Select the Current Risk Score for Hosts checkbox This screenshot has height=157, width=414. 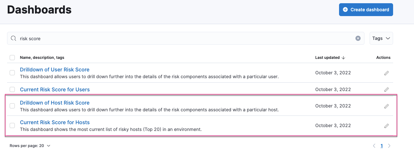click(x=12, y=125)
